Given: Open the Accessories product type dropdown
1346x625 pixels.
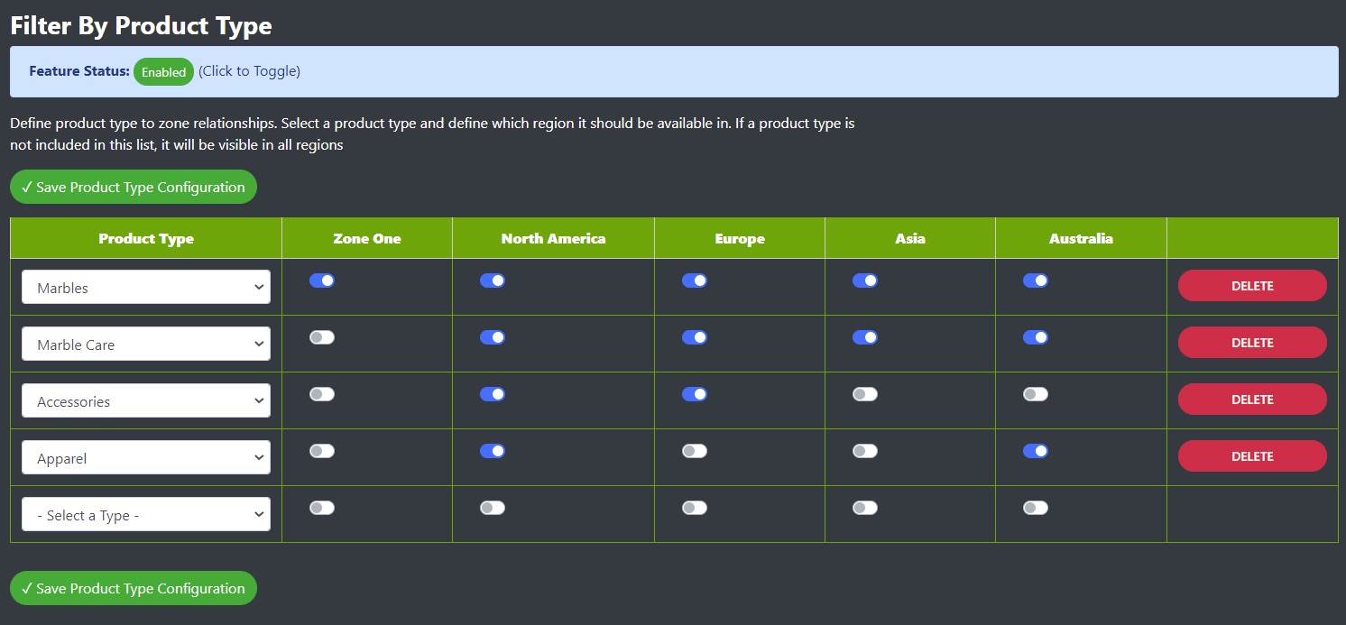Looking at the screenshot, I should tap(146, 401).
